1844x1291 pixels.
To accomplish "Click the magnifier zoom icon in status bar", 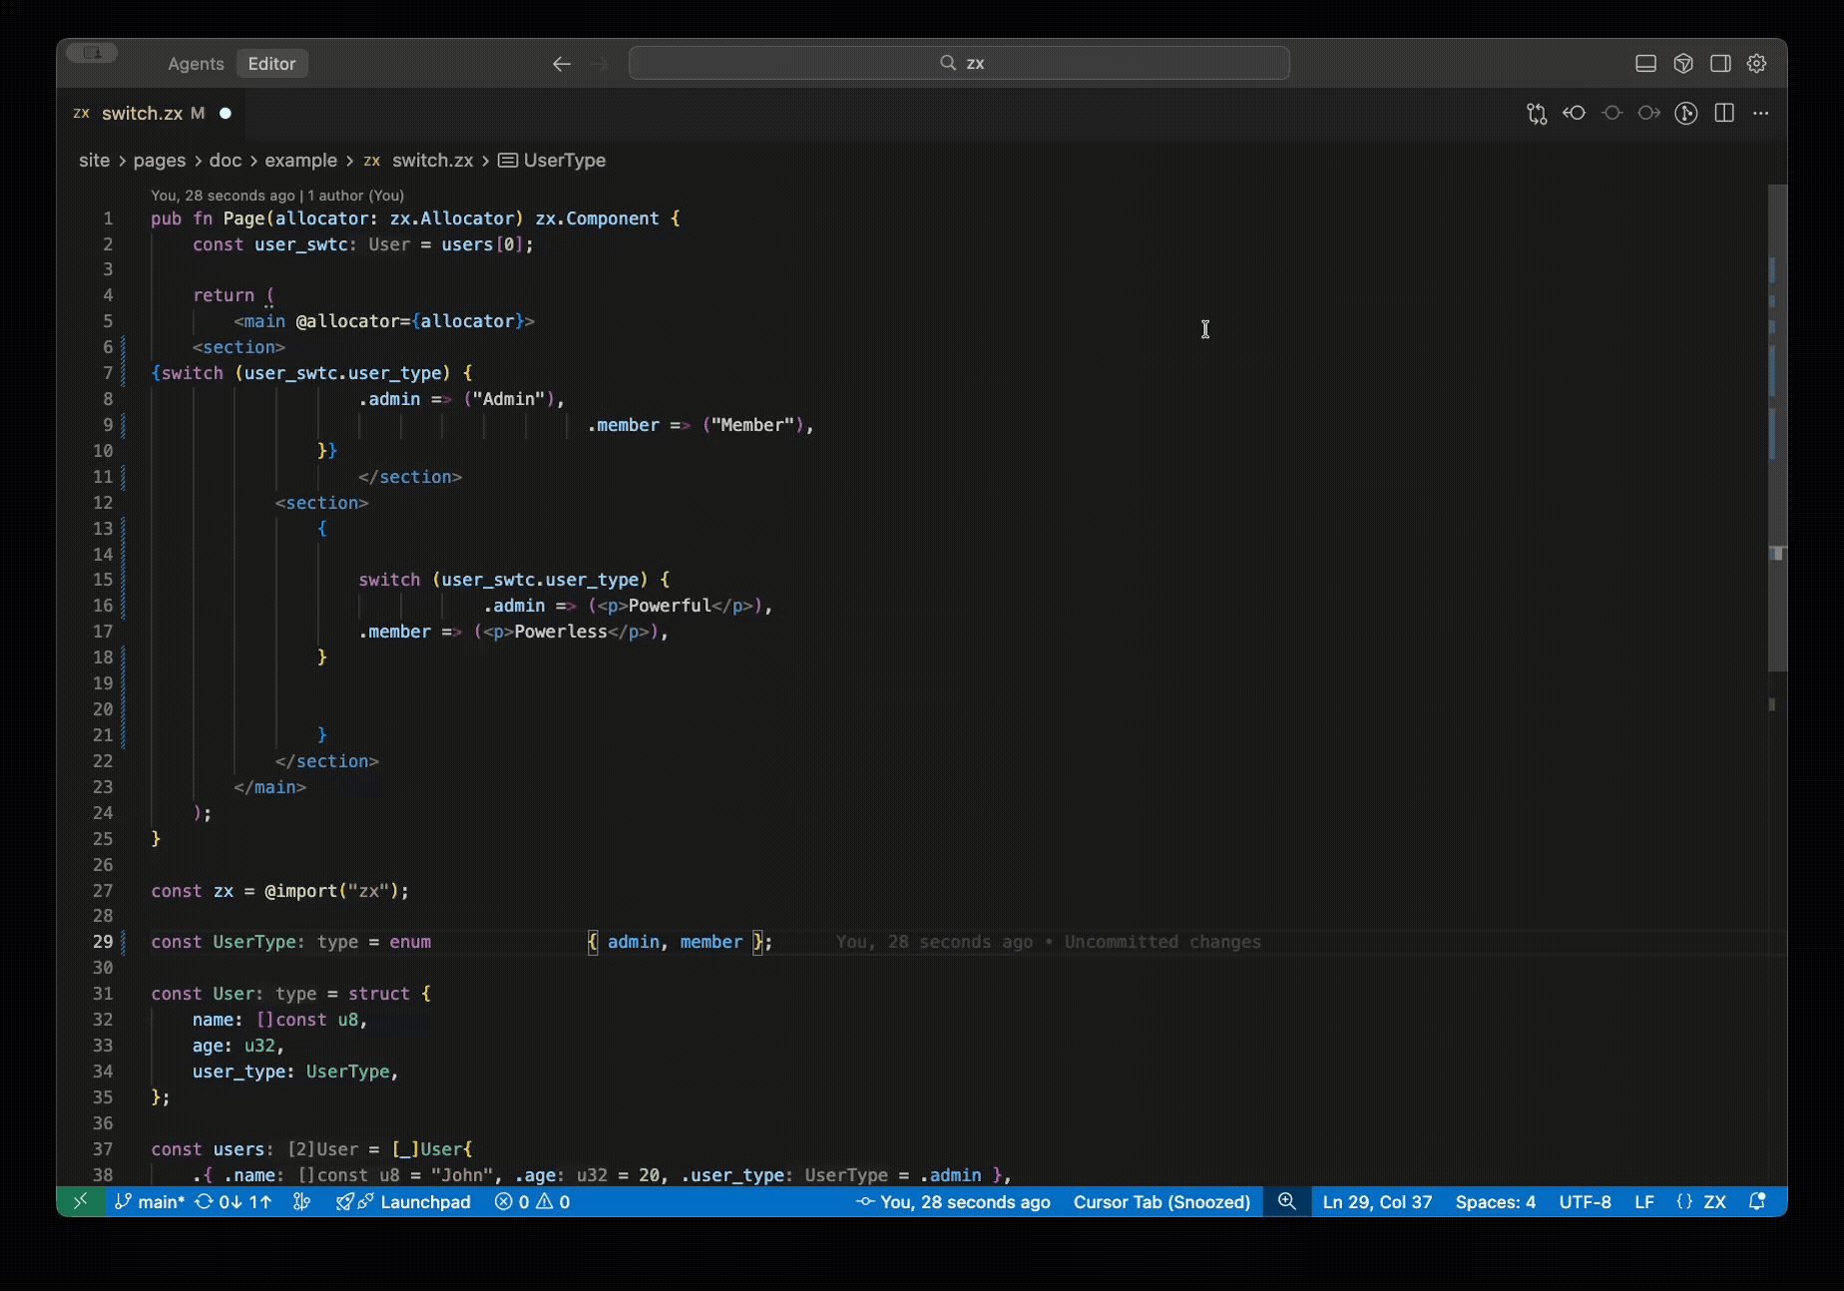I will (1287, 1201).
